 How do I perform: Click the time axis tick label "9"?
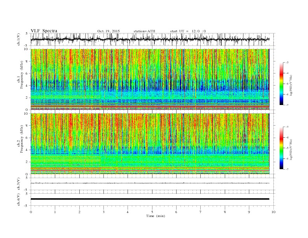click(x=249, y=212)
